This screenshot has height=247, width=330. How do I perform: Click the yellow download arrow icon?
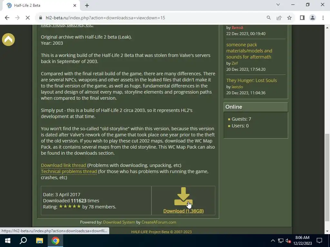(x=183, y=197)
